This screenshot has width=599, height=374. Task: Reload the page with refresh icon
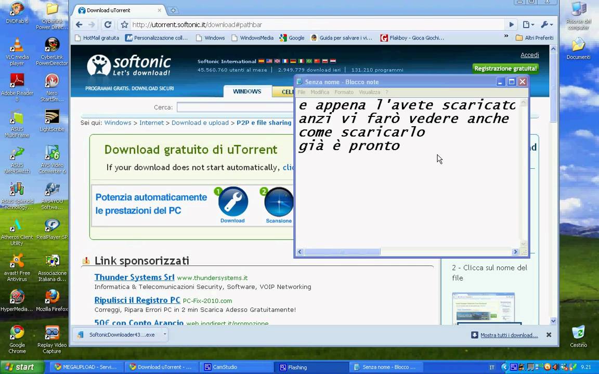(x=108, y=25)
